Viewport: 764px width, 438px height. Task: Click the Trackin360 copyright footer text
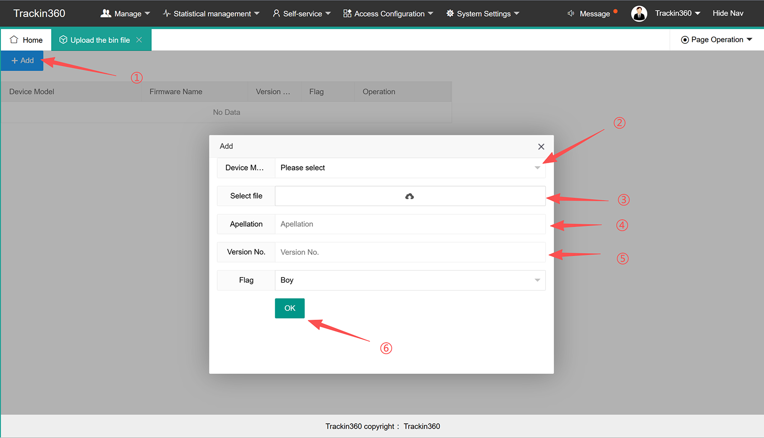click(382, 426)
